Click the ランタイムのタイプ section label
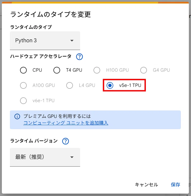Viewport: 191px width, 196px height. pyautogui.click(x=31, y=27)
